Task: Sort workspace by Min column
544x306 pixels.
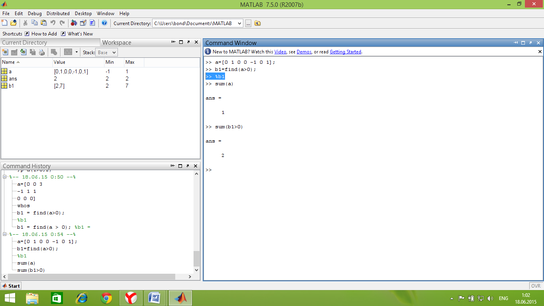Action: point(114,62)
